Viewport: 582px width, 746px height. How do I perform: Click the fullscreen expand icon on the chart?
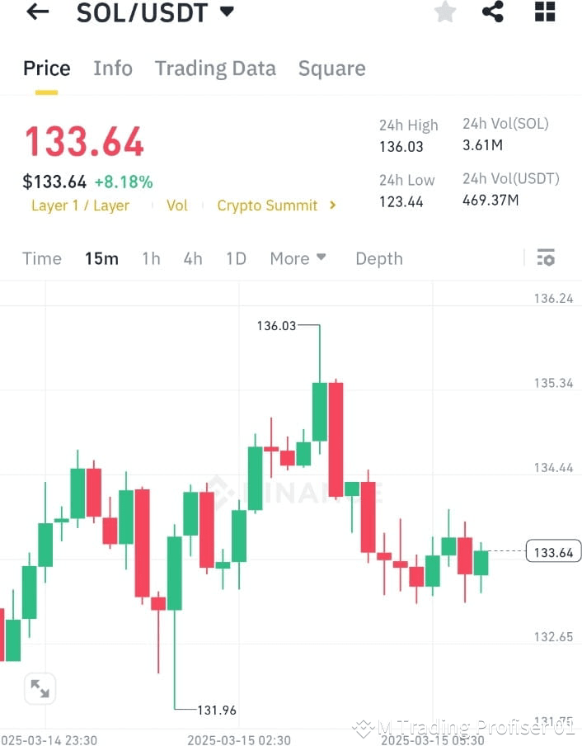coord(40,688)
